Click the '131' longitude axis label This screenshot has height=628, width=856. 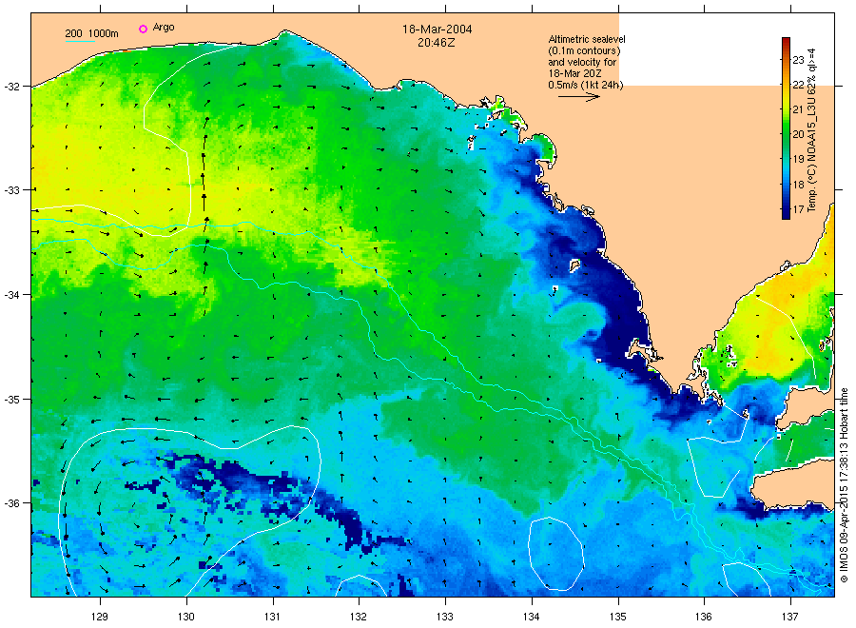pyautogui.click(x=272, y=617)
